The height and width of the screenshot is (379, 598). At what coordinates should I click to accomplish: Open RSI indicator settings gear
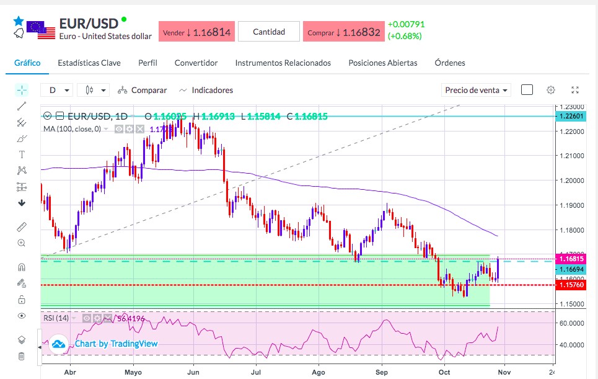98,318
